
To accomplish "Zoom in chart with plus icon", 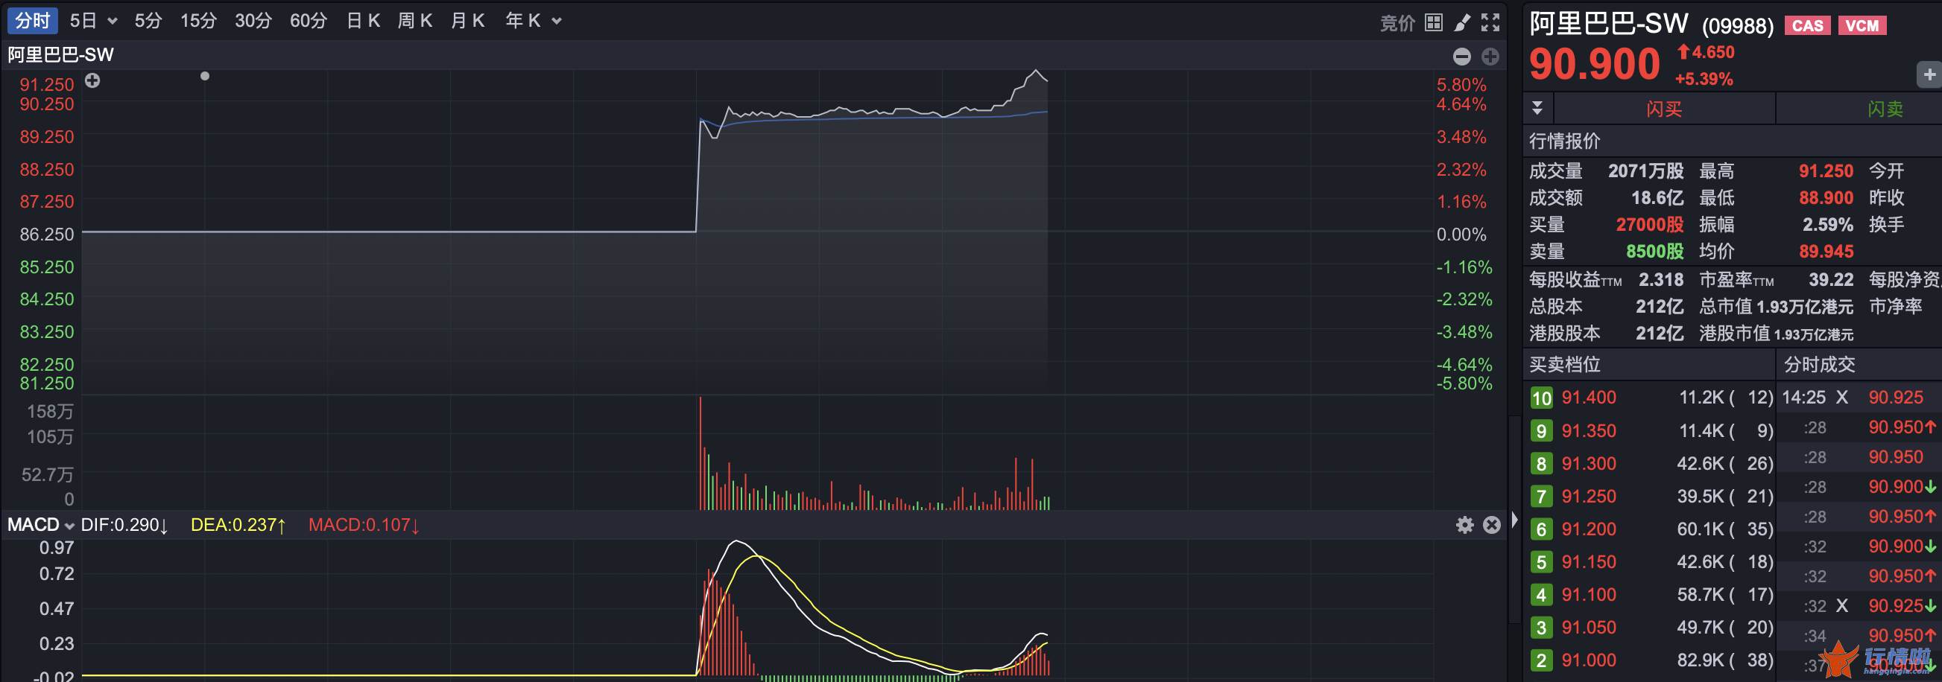I will pyautogui.click(x=1490, y=57).
